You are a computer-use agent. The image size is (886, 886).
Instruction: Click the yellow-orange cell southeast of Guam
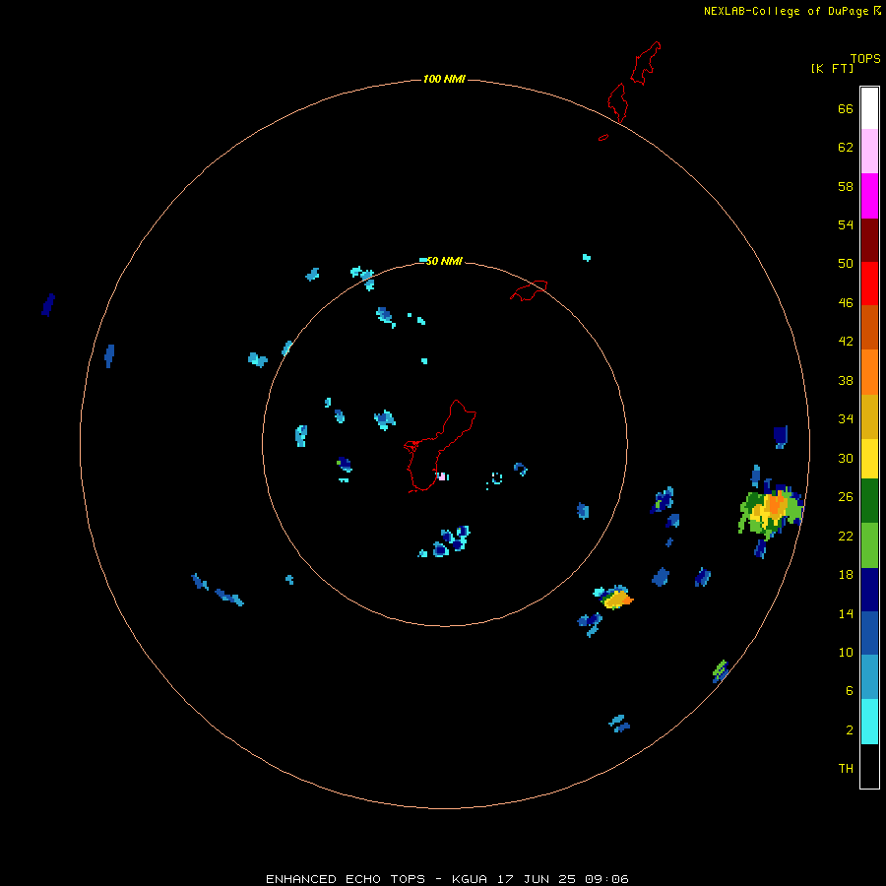[617, 599]
